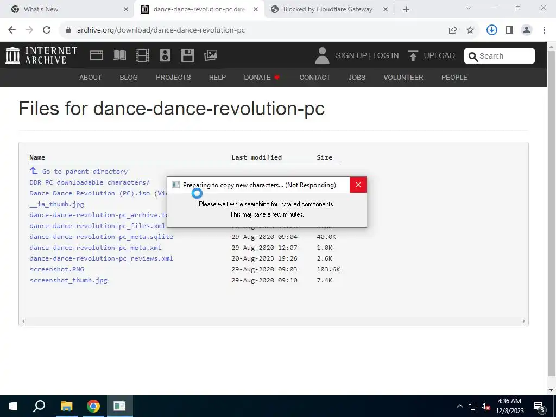The width and height of the screenshot is (556, 417).
Task: Open the Images icon in Archive header
Action: (x=211, y=55)
